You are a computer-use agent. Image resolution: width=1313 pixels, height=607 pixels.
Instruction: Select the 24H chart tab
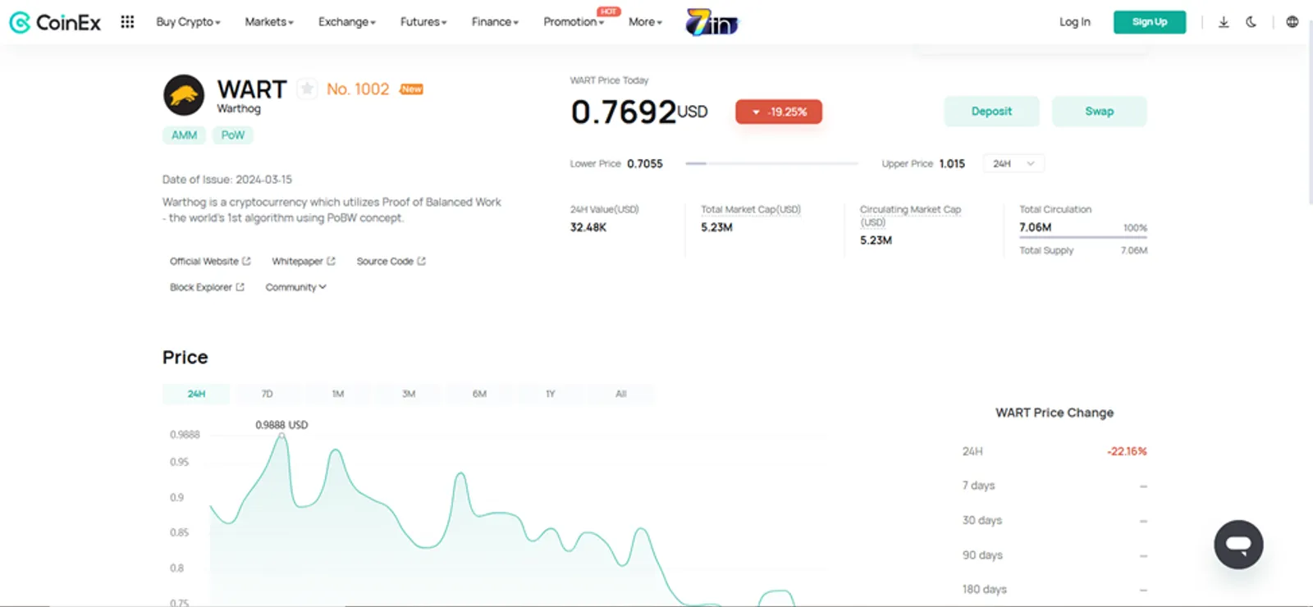[x=196, y=395]
